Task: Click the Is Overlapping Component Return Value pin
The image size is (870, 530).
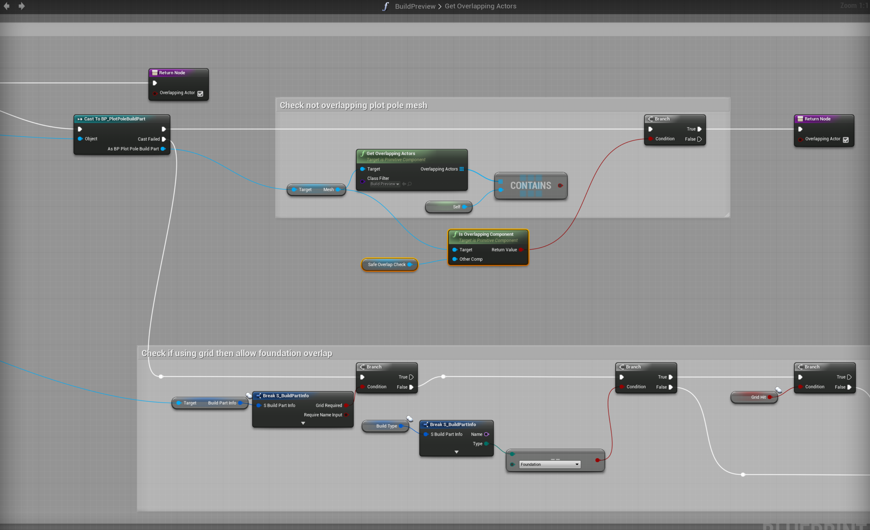Action: [x=521, y=250]
